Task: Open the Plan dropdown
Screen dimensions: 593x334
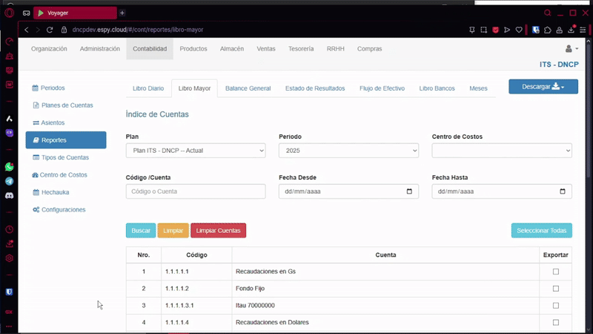Action: point(196,151)
